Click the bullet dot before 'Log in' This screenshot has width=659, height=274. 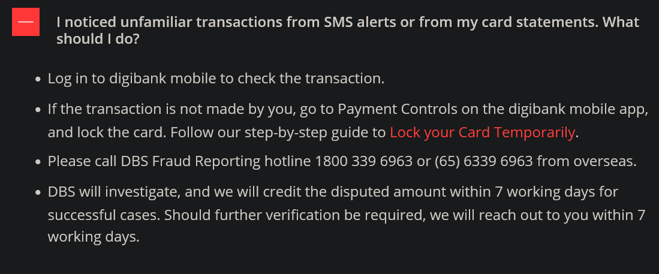(x=38, y=79)
